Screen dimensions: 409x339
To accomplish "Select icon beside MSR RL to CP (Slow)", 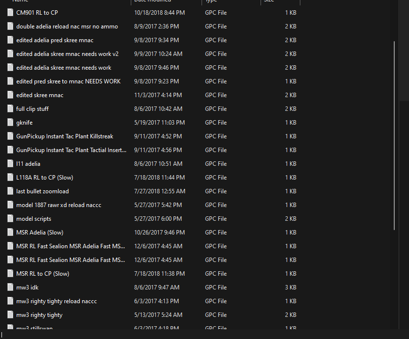I will (10, 274).
